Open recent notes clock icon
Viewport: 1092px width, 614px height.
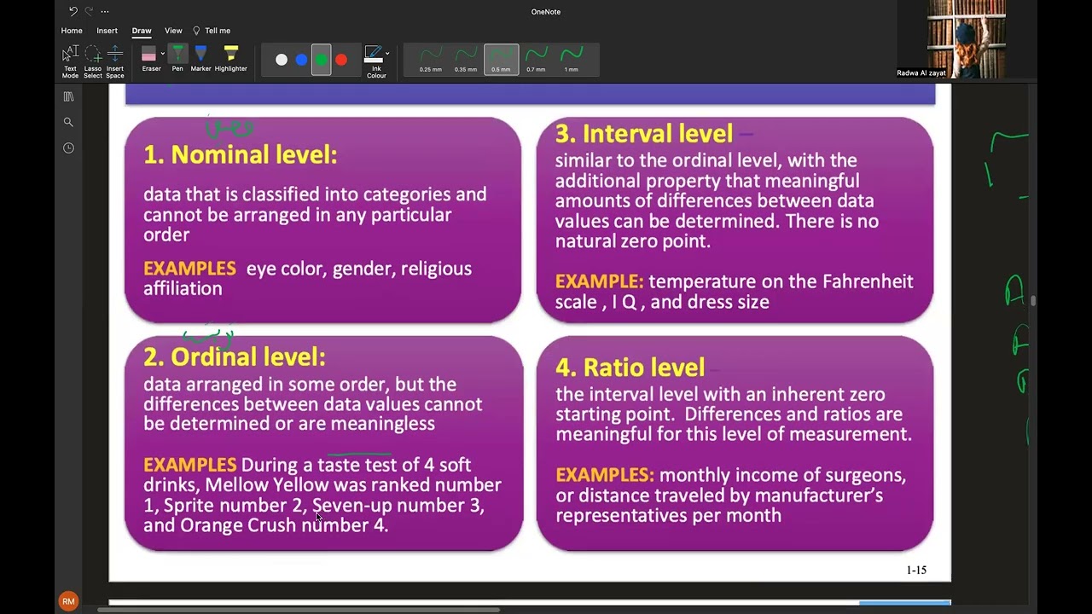[69, 148]
